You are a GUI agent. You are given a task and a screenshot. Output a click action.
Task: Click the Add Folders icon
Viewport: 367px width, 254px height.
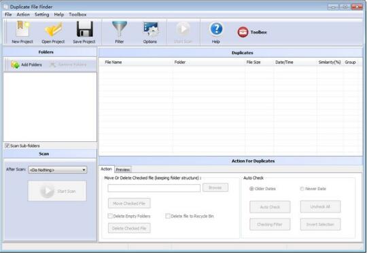pos(15,65)
